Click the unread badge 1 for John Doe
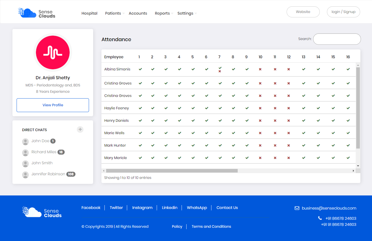 tap(53, 141)
